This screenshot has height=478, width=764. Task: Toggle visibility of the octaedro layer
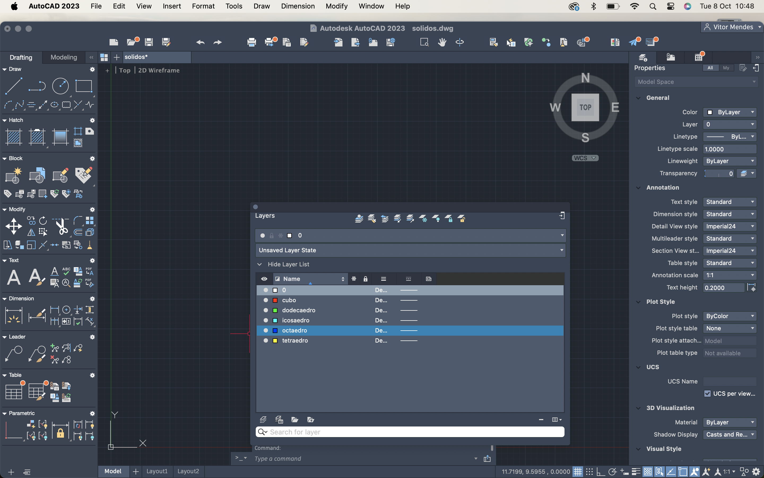[266, 330]
